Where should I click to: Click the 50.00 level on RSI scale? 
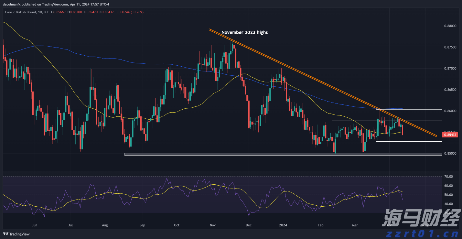[448, 195]
